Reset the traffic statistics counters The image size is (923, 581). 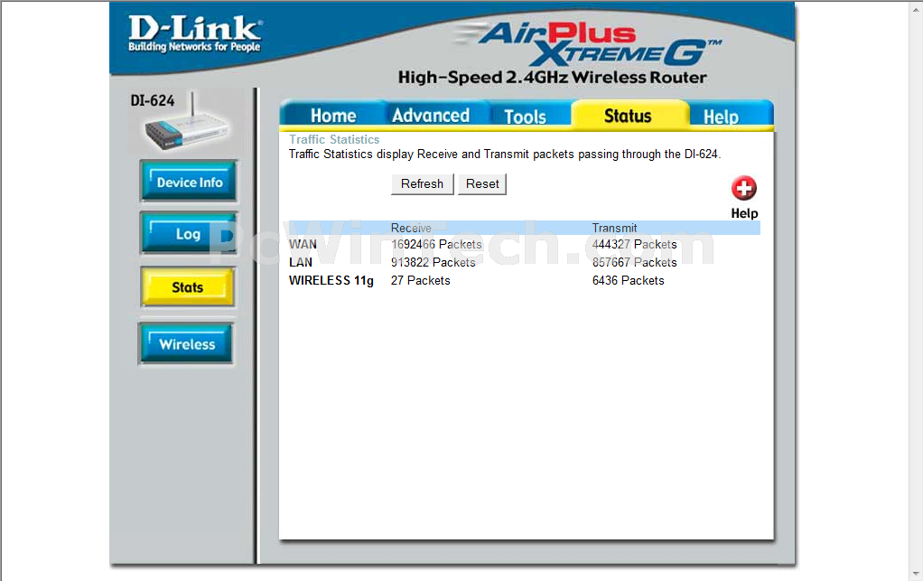(x=482, y=183)
